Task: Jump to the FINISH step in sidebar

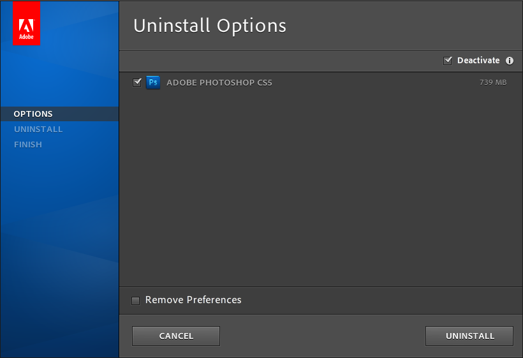Action: tap(28, 144)
